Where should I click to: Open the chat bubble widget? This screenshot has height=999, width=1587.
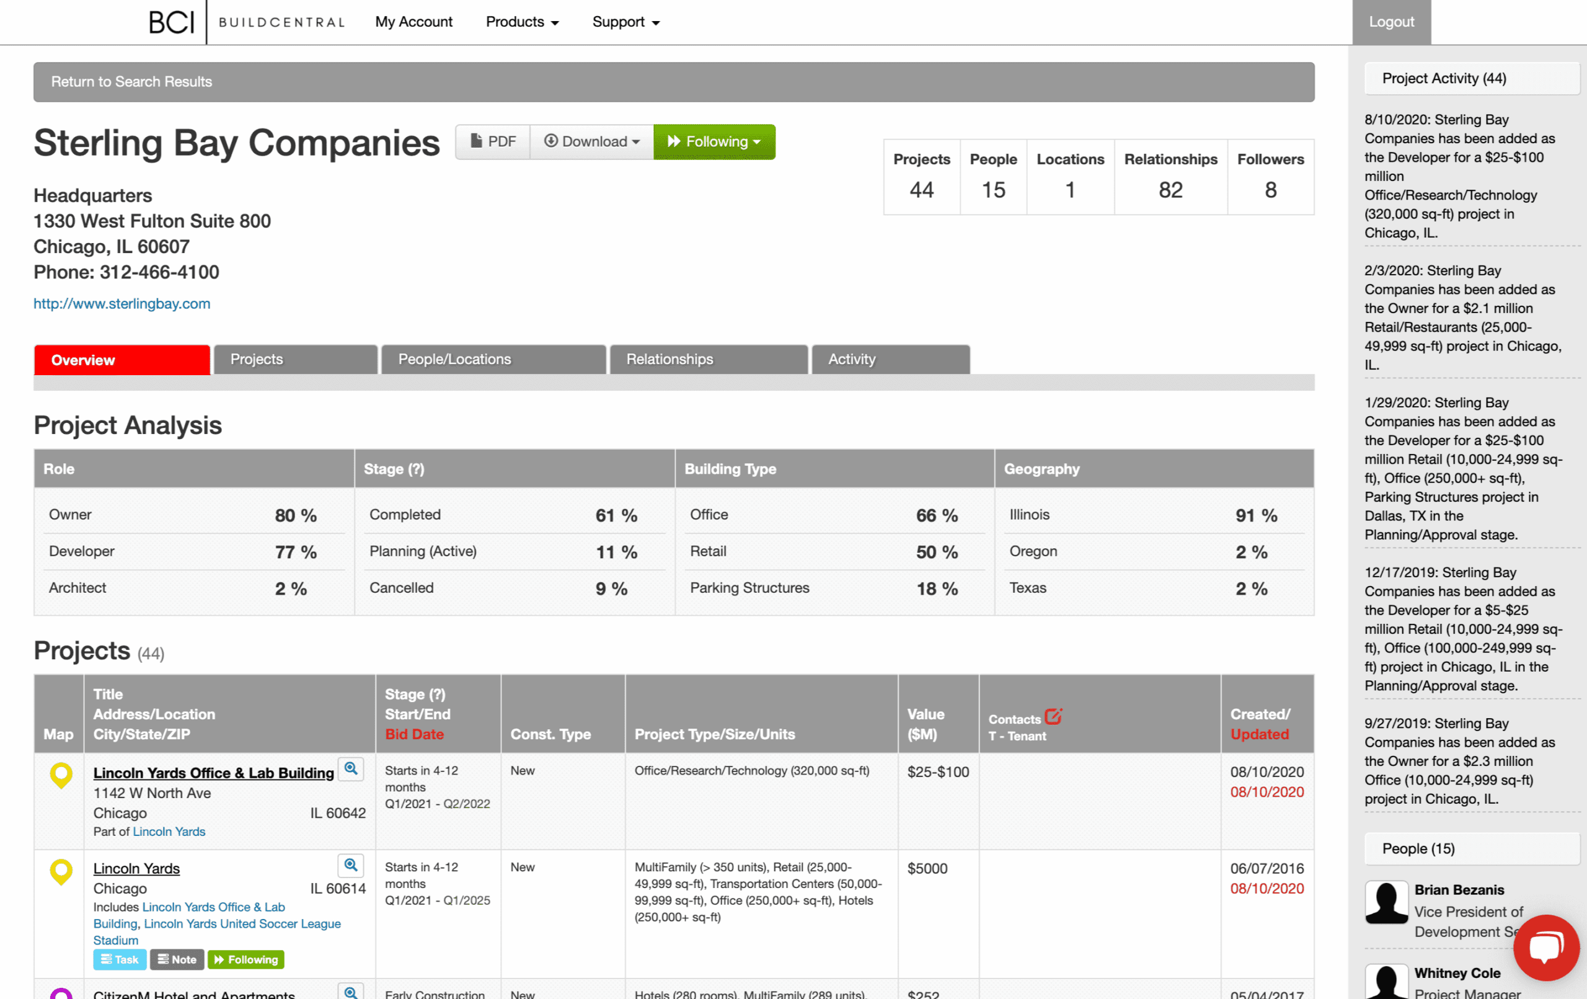tap(1545, 948)
